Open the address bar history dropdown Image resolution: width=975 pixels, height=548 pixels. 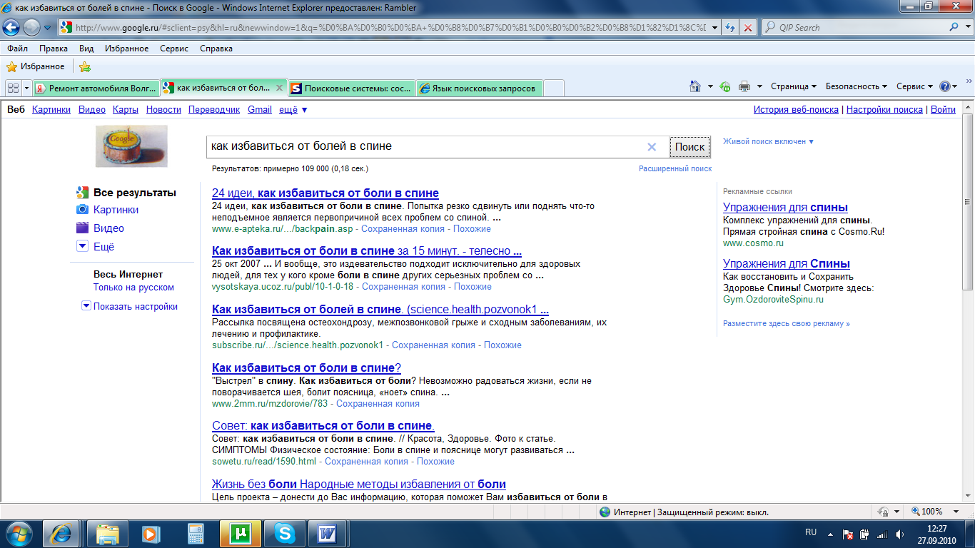[x=714, y=28]
